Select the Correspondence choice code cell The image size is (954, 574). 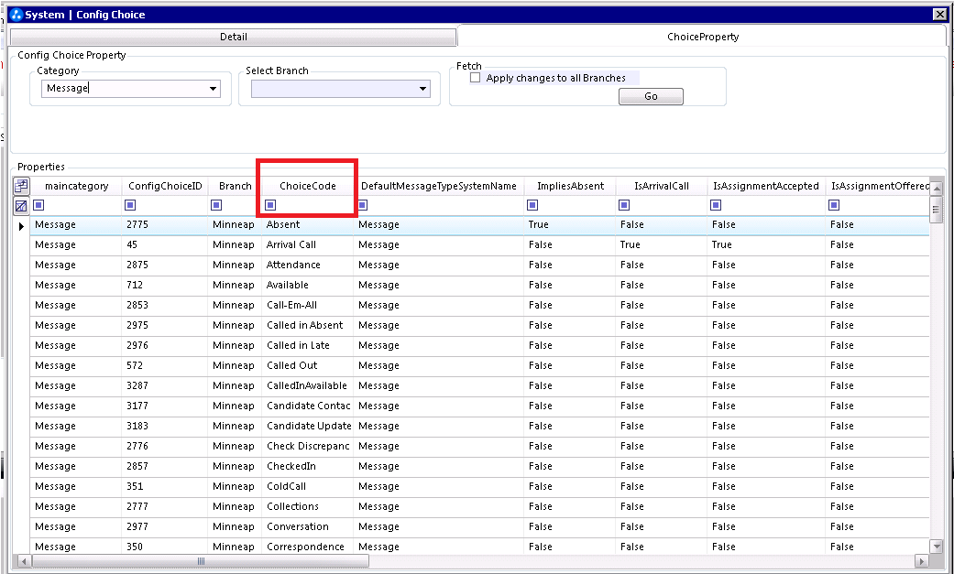(x=307, y=547)
